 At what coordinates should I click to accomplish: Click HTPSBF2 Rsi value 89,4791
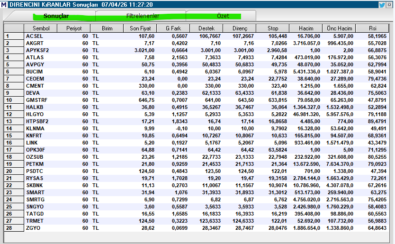[377, 121]
